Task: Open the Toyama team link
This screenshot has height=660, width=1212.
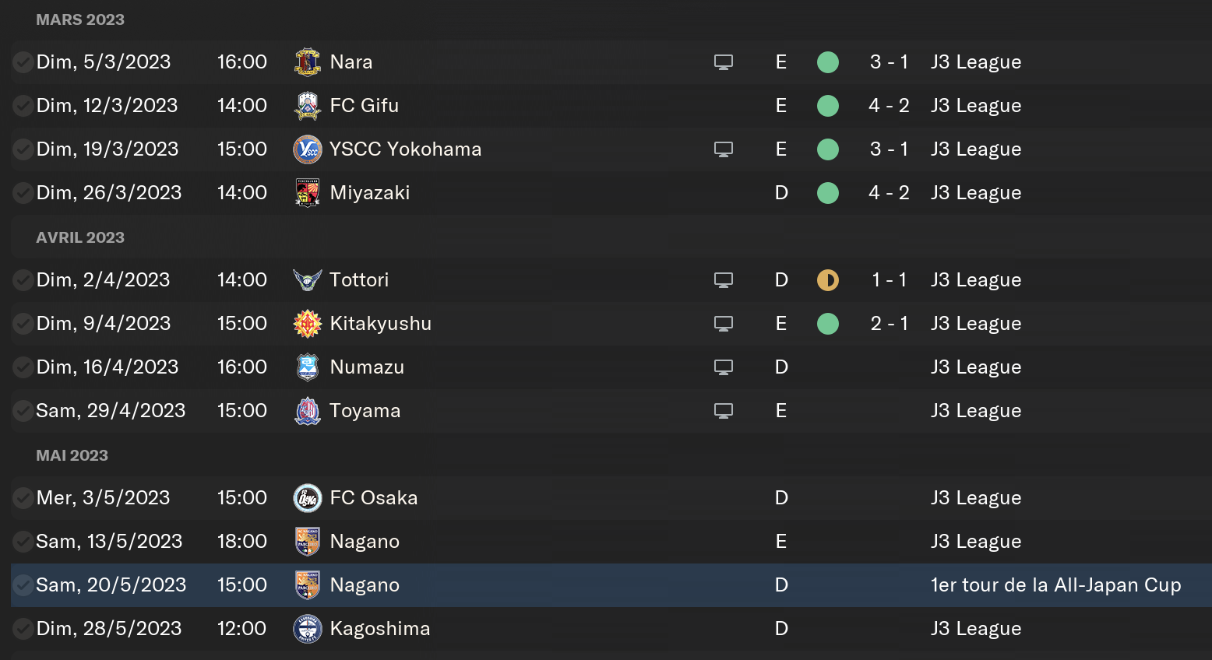Action: tap(365, 411)
